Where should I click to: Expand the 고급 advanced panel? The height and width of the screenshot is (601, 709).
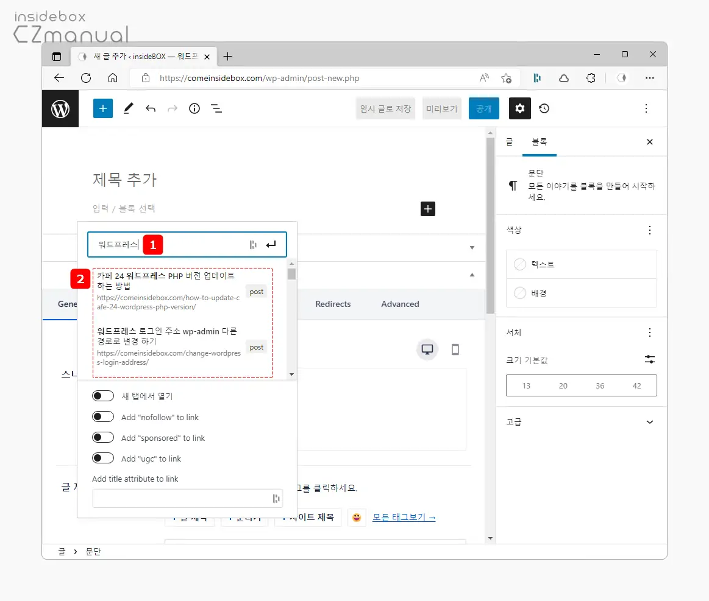pyautogui.click(x=582, y=422)
